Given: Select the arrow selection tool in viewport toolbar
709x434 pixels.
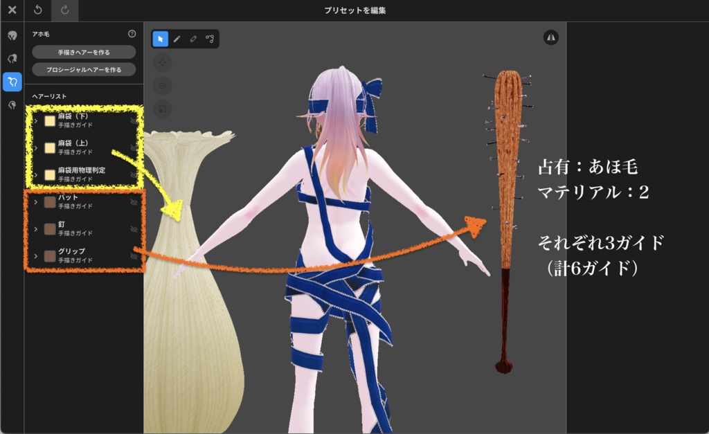Looking at the screenshot, I should coord(161,39).
